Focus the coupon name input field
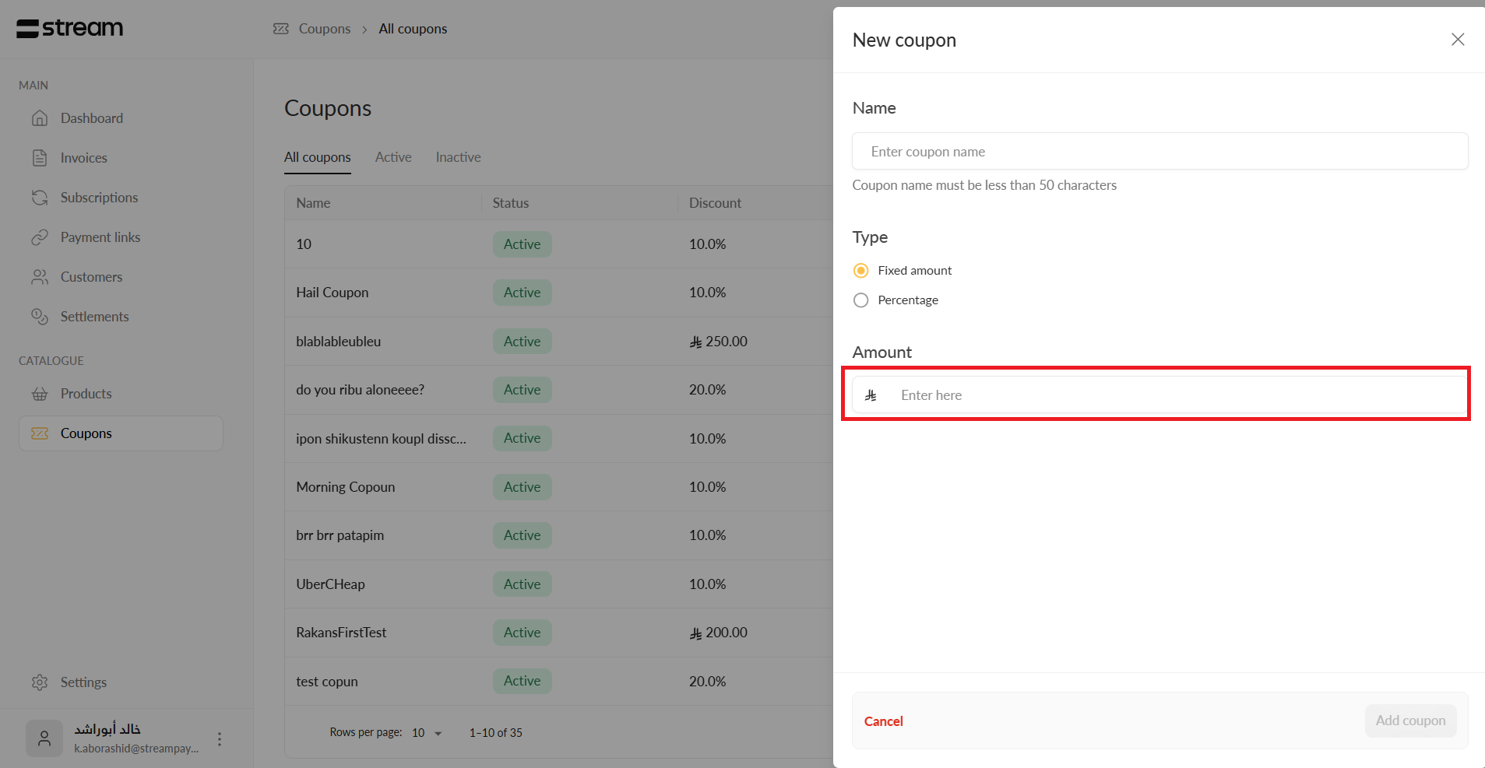 coord(1159,152)
